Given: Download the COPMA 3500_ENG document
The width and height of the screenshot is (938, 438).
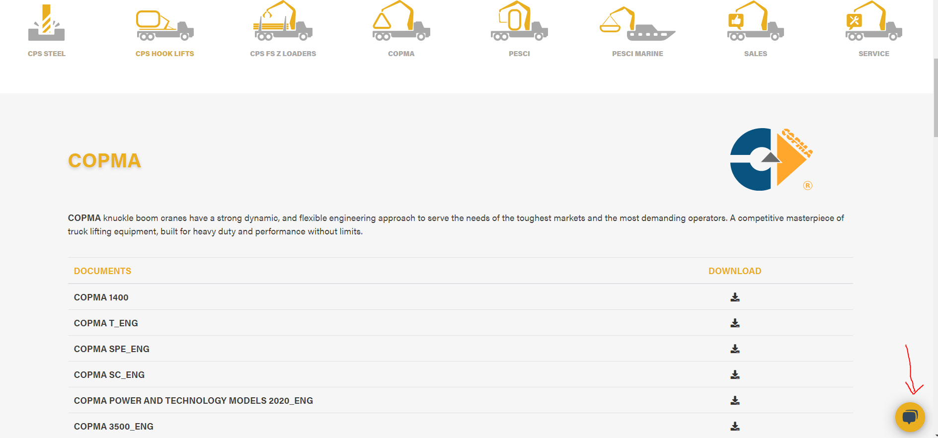Looking at the screenshot, I should pos(735,426).
